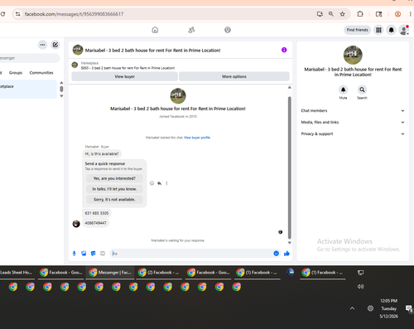414x329 pixels.
Task: Click the View buyer button
Action: [x=124, y=76]
